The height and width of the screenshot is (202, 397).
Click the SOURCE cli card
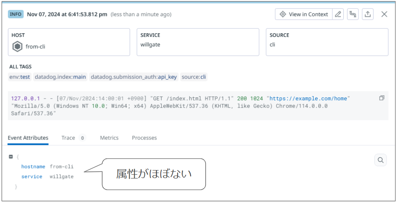pos(327,42)
